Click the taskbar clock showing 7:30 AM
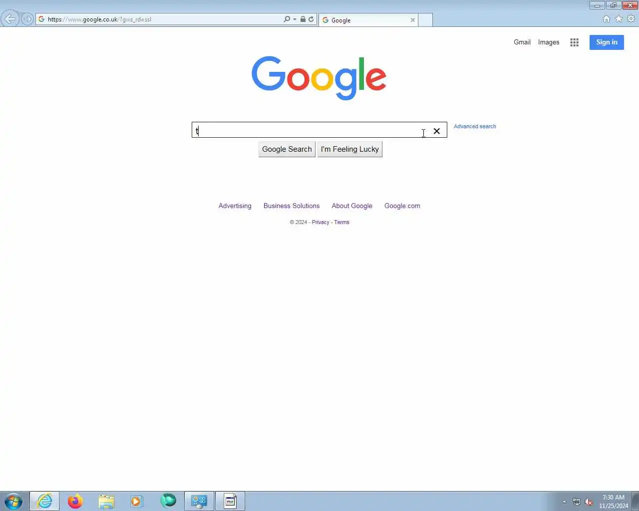This screenshot has height=511, width=639. (614, 501)
